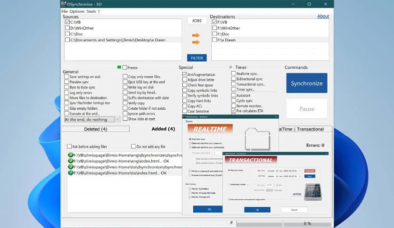Click the bottom progress bar beside drive F

point(259,223)
